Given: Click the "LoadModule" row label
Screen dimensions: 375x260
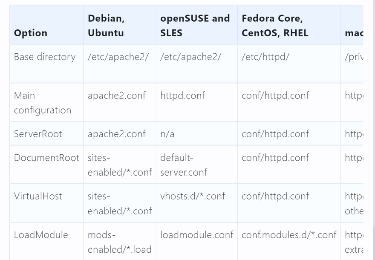Looking at the screenshot, I should coord(41,235).
